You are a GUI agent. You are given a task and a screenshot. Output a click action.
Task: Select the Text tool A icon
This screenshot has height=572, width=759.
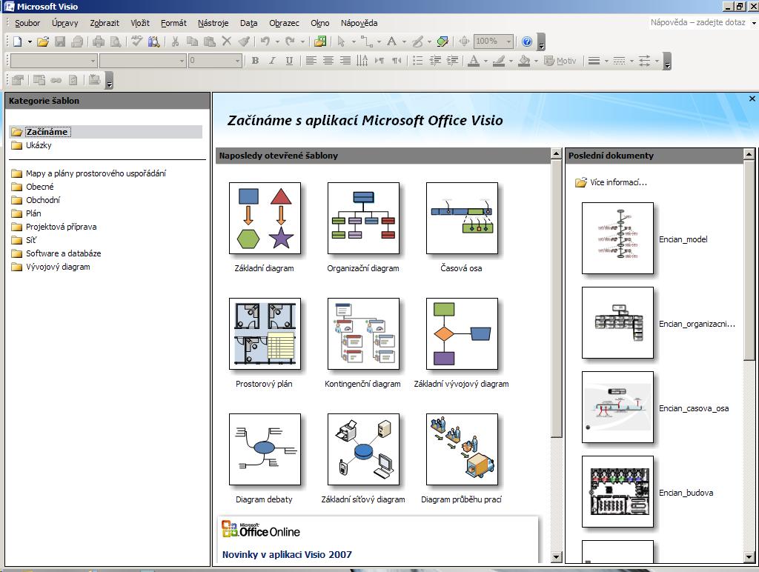tap(391, 41)
